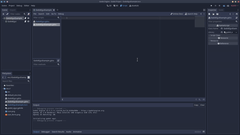This screenshot has width=240, height=135.
Task: Open the Library resource dropdown
Action: tap(236, 32)
